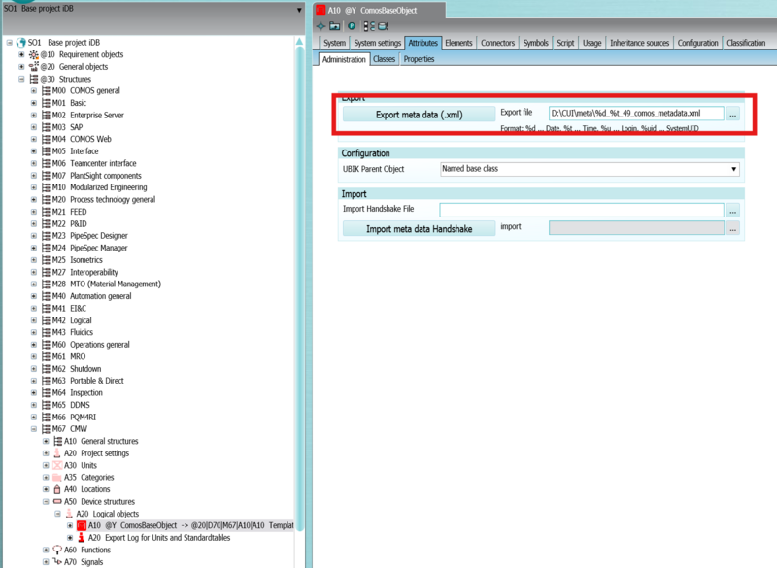Viewport: 777px width, 568px height.
Task: Click the blue information icon in the toolbar
Action: pos(352,27)
